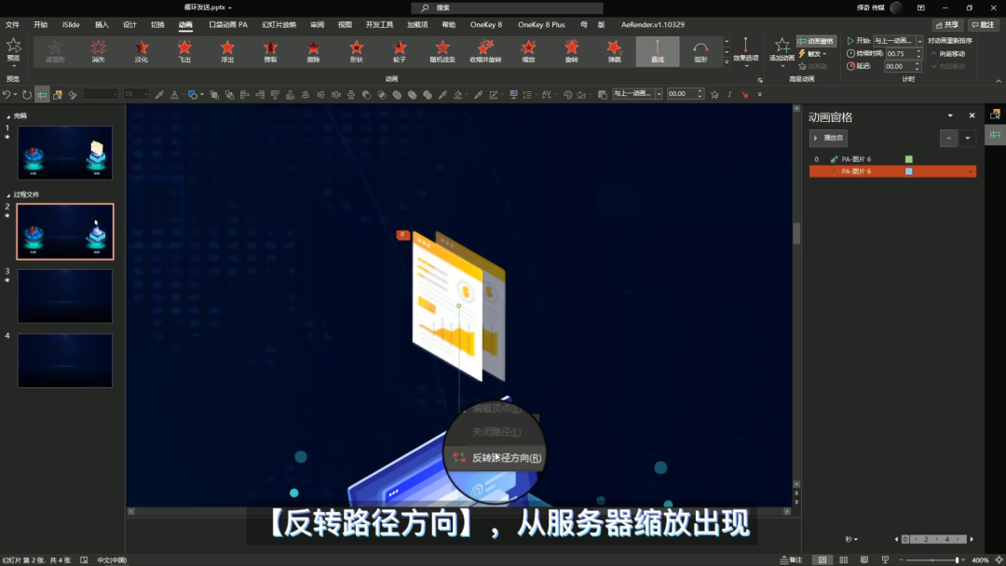Select the Wheel (轮子) exit effect

tap(399, 51)
